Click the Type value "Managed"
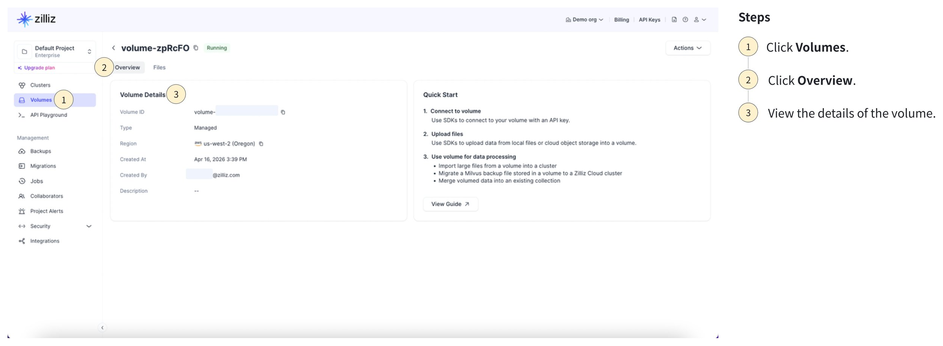Screen dimensions: 943x346 pyautogui.click(x=205, y=128)
